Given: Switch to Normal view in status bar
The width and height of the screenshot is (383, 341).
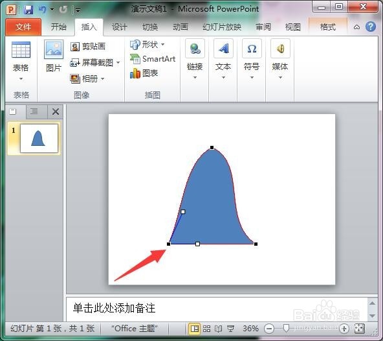Looking at the screenshot, I should 195,329.
